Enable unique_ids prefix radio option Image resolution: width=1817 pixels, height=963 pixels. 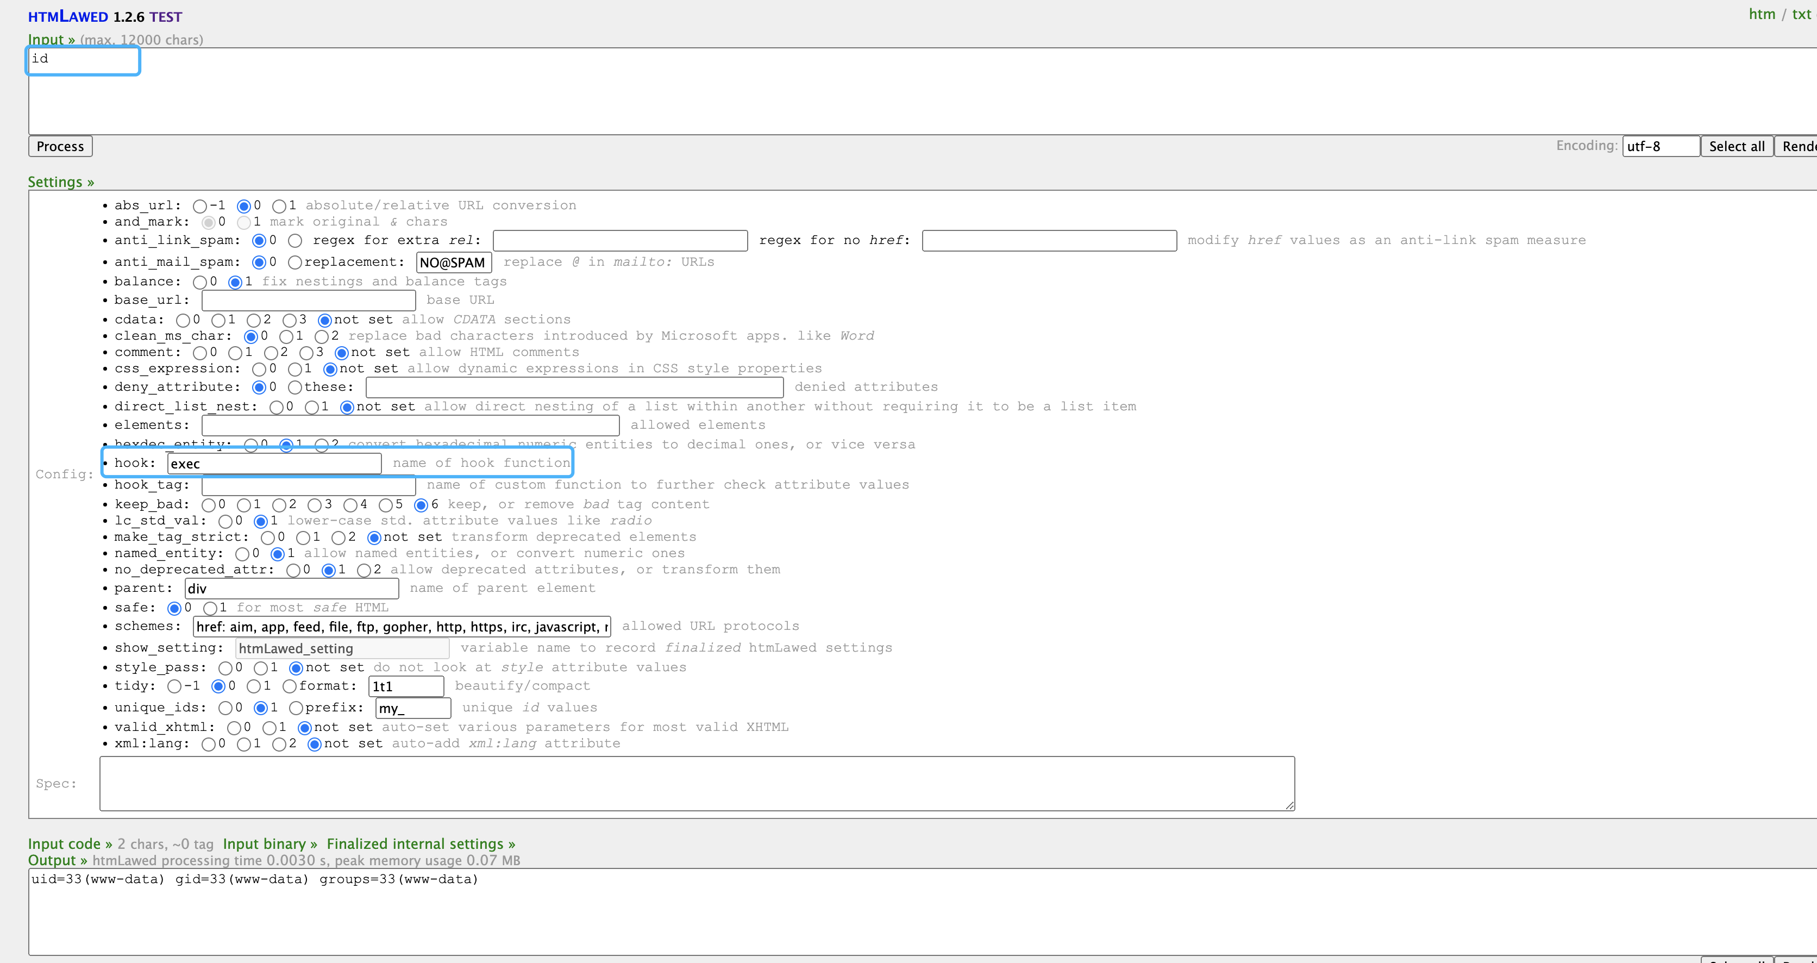pos(296,708)
